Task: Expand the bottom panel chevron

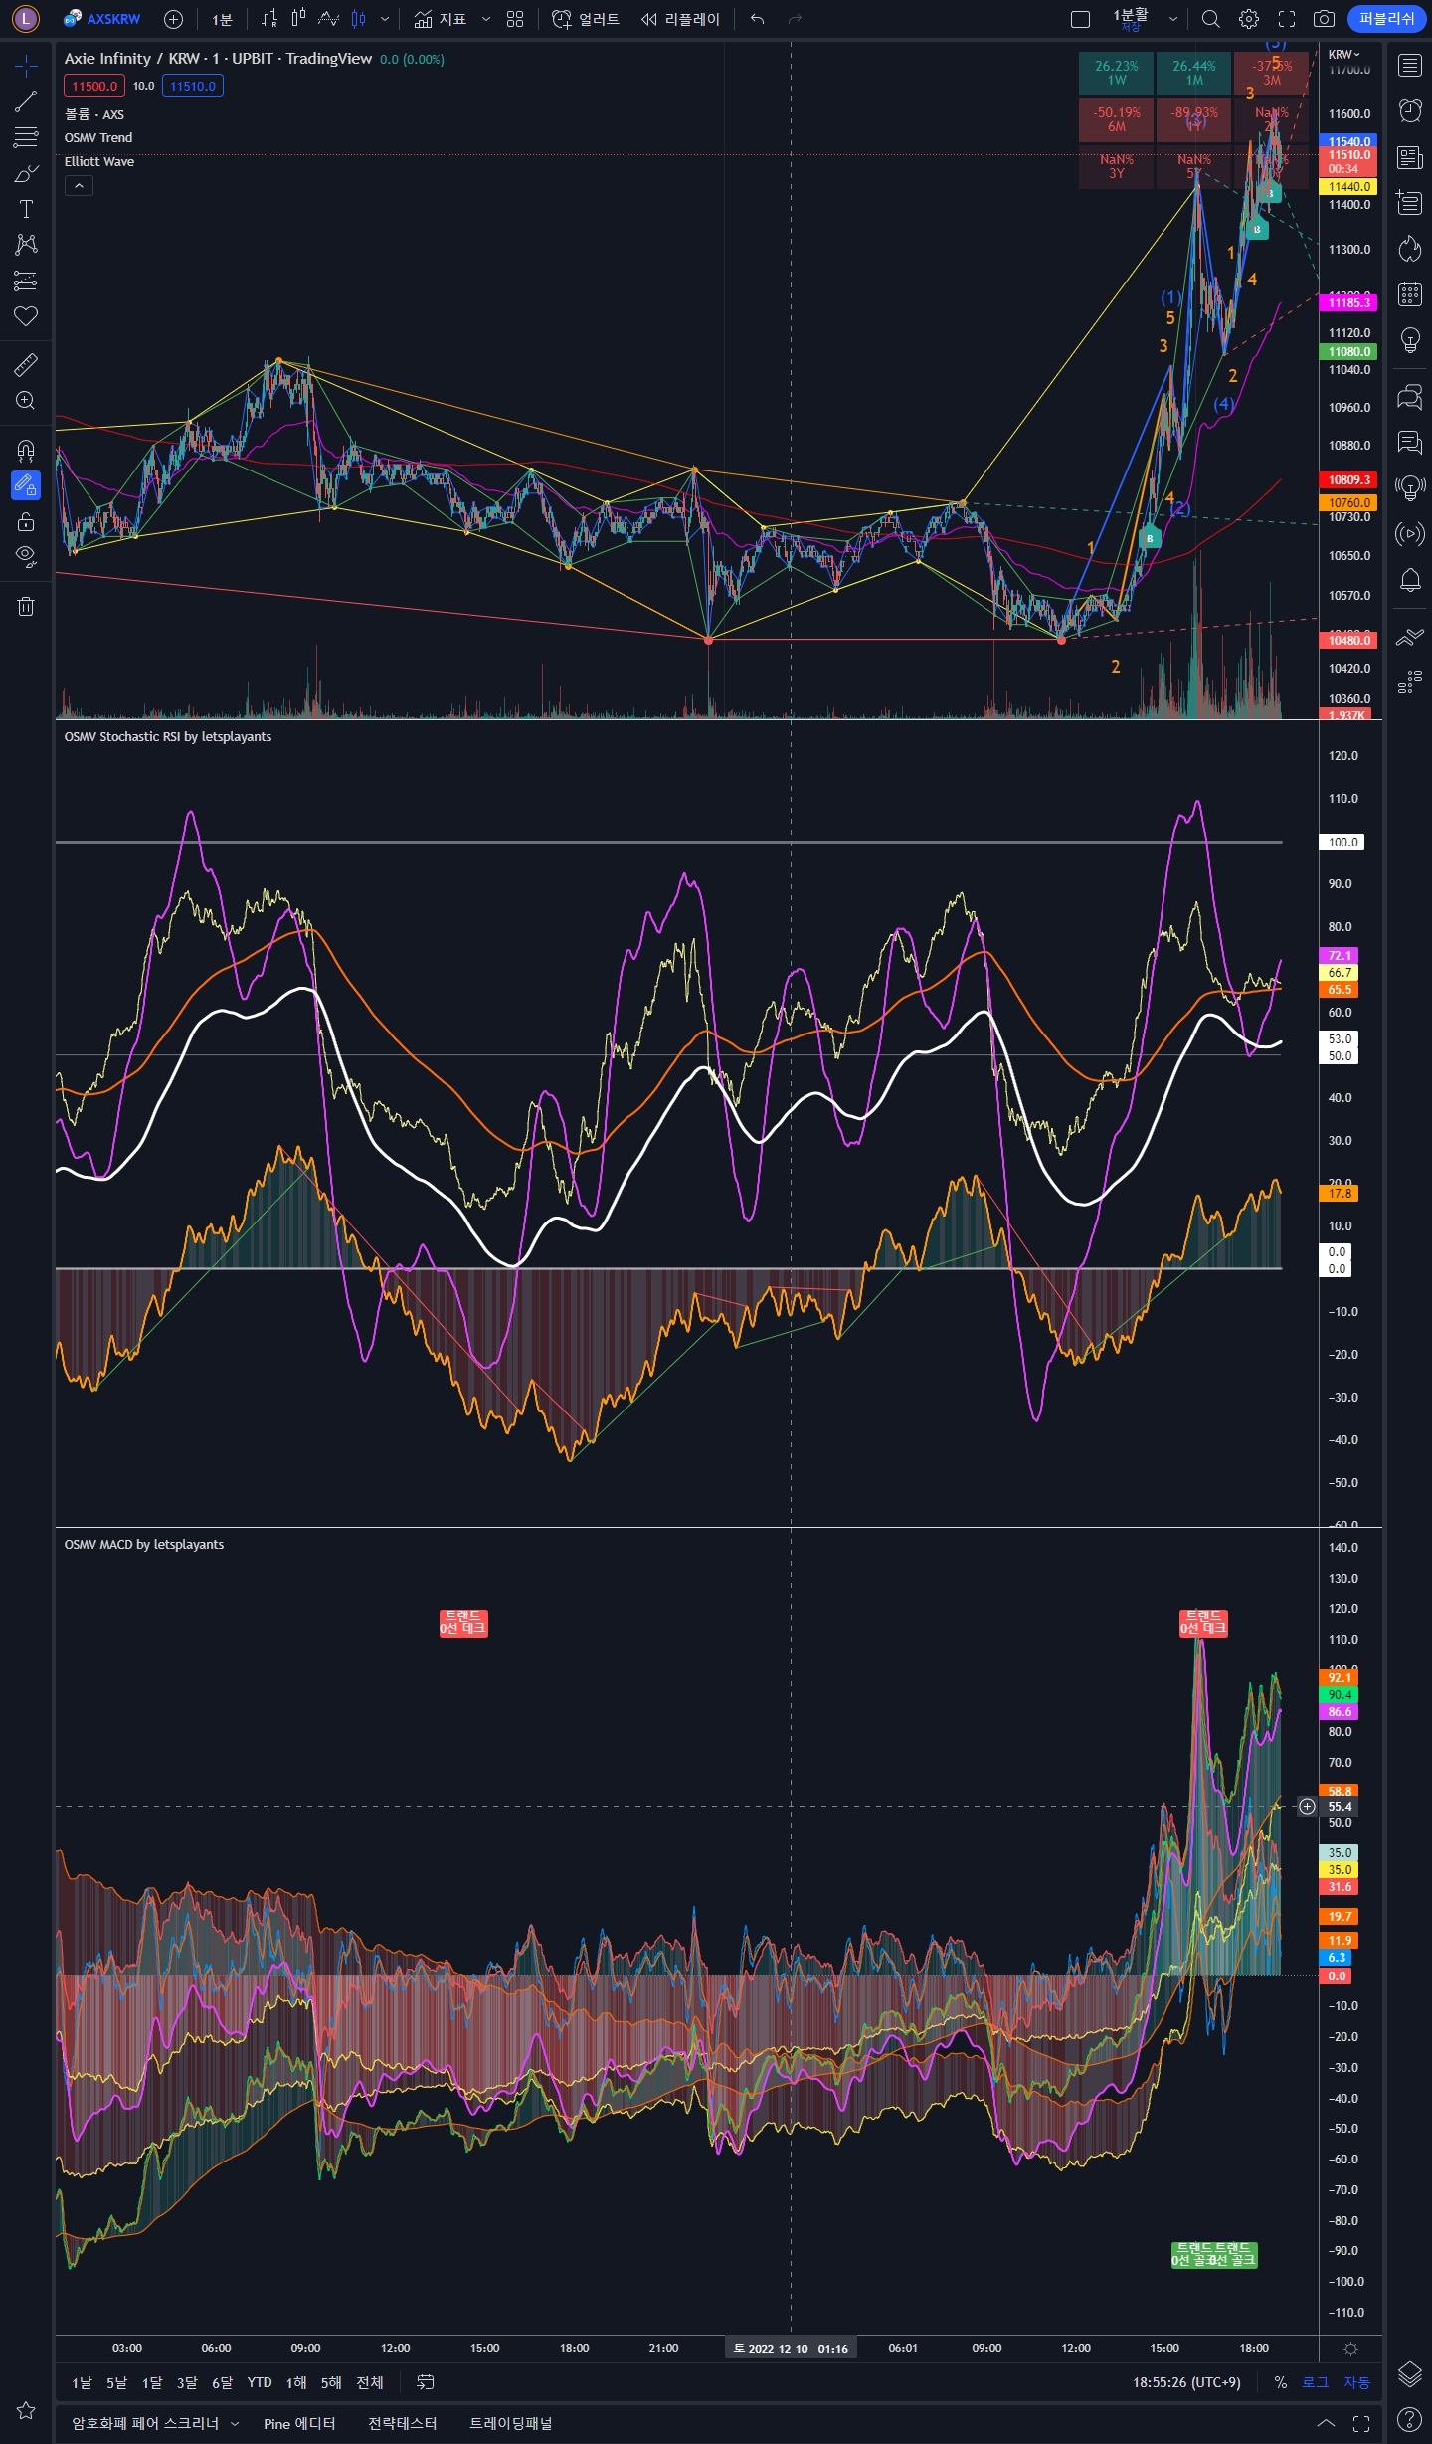Action: click(x=1327, y=2424)
